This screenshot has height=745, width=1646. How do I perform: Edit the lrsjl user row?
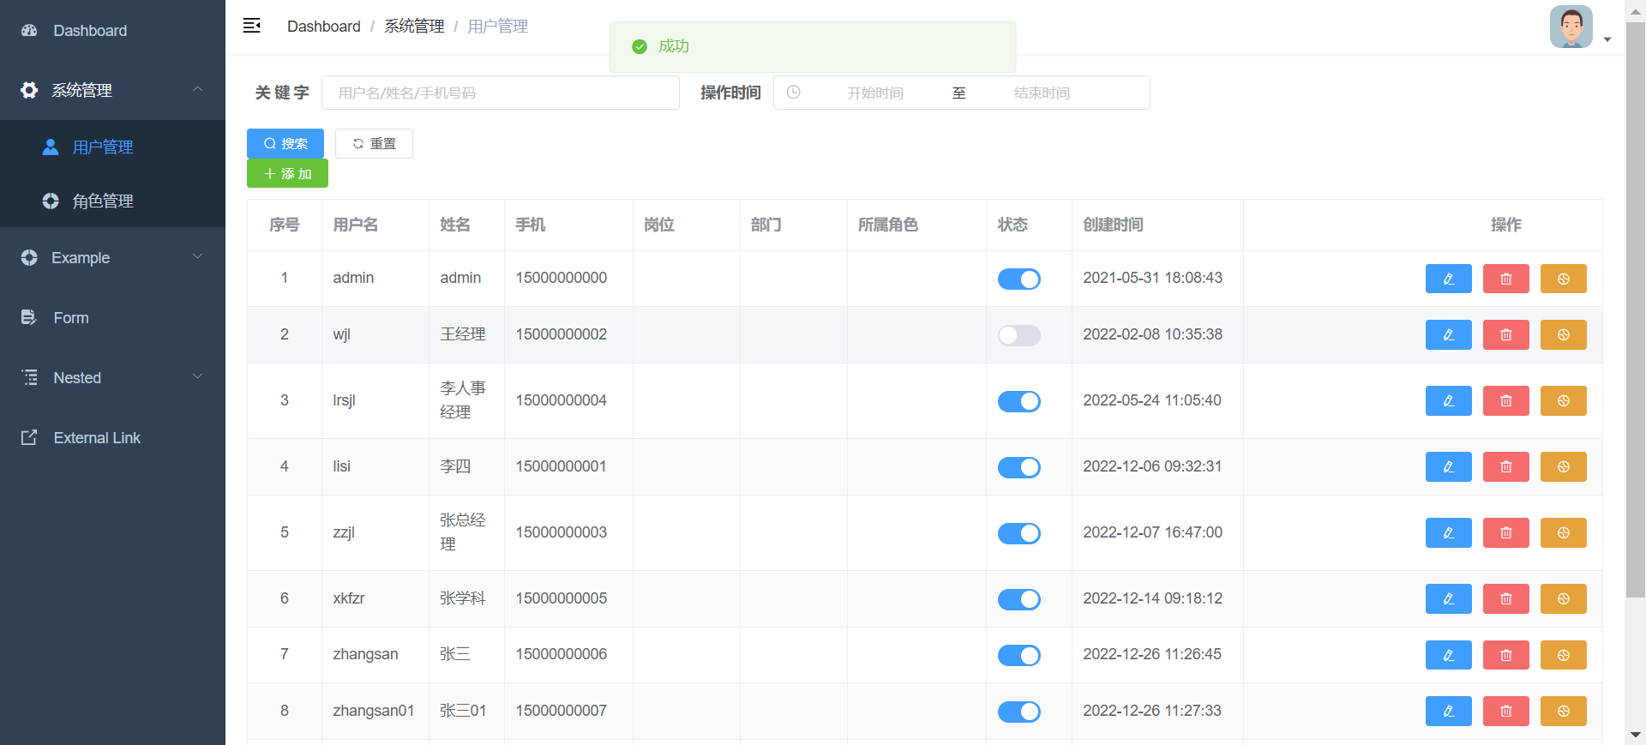click(x=1448, y=400)
